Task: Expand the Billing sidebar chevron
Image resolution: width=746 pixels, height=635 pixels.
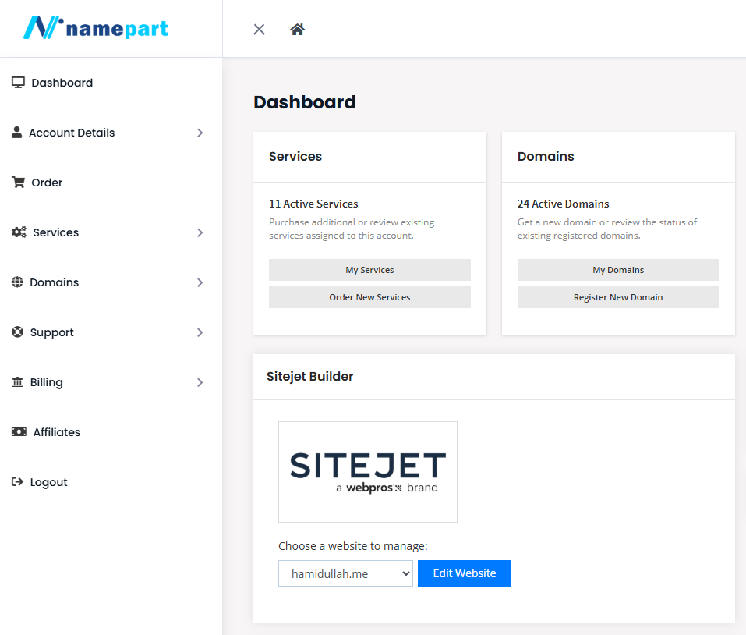Action: coord(200,383)
